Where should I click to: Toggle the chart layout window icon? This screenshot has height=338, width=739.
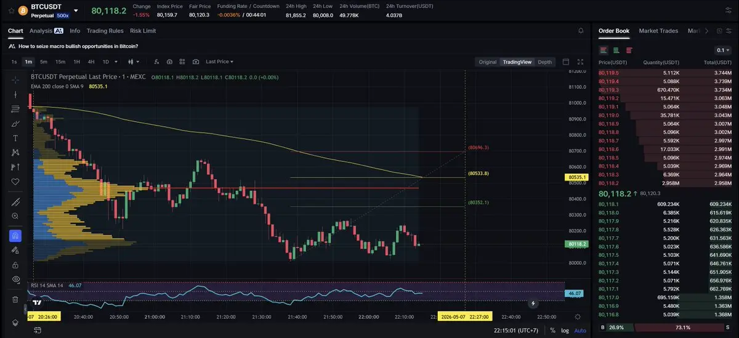point(567,62)
